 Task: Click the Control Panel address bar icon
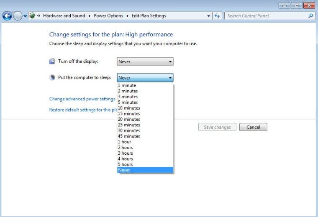click(32, 16)
